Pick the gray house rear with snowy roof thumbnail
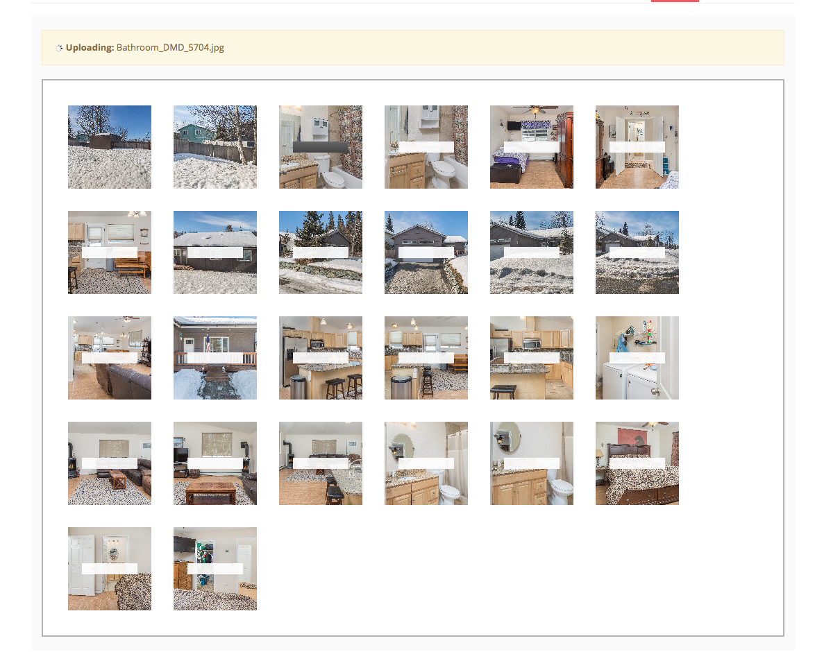815x652 pixels. click(x=215, y=252)
